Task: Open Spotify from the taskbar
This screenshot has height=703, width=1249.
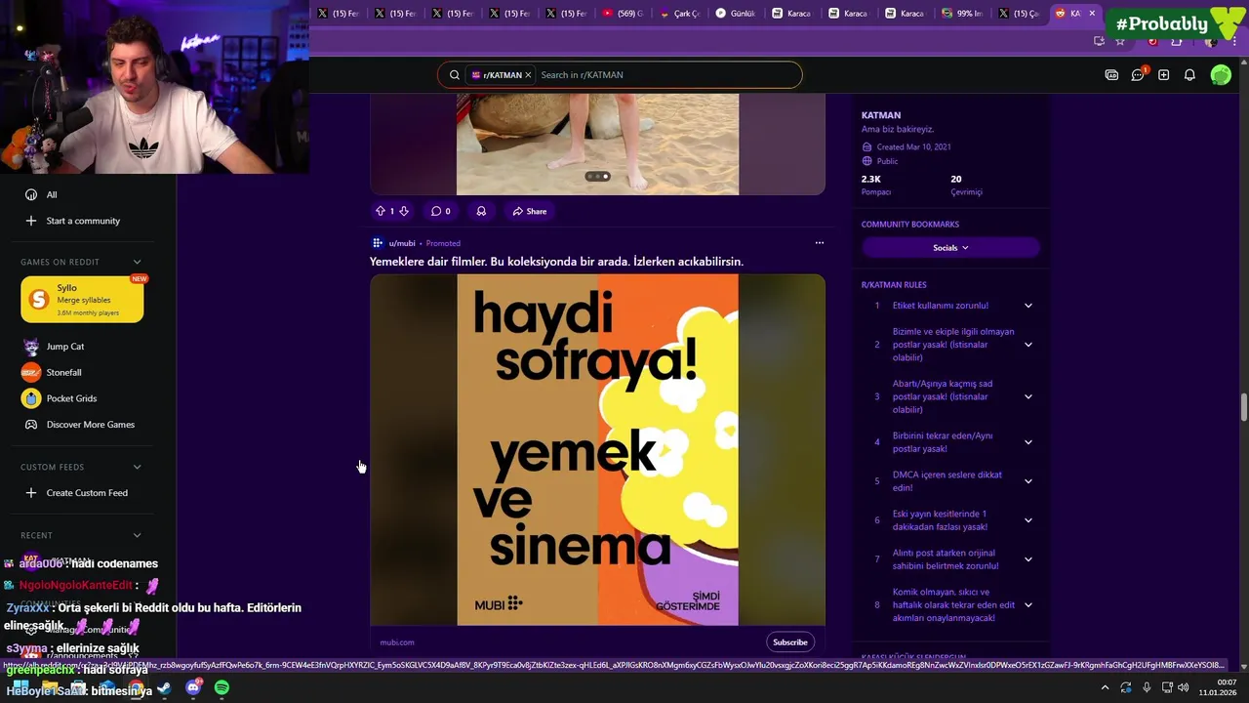Action: coord(222,688)
